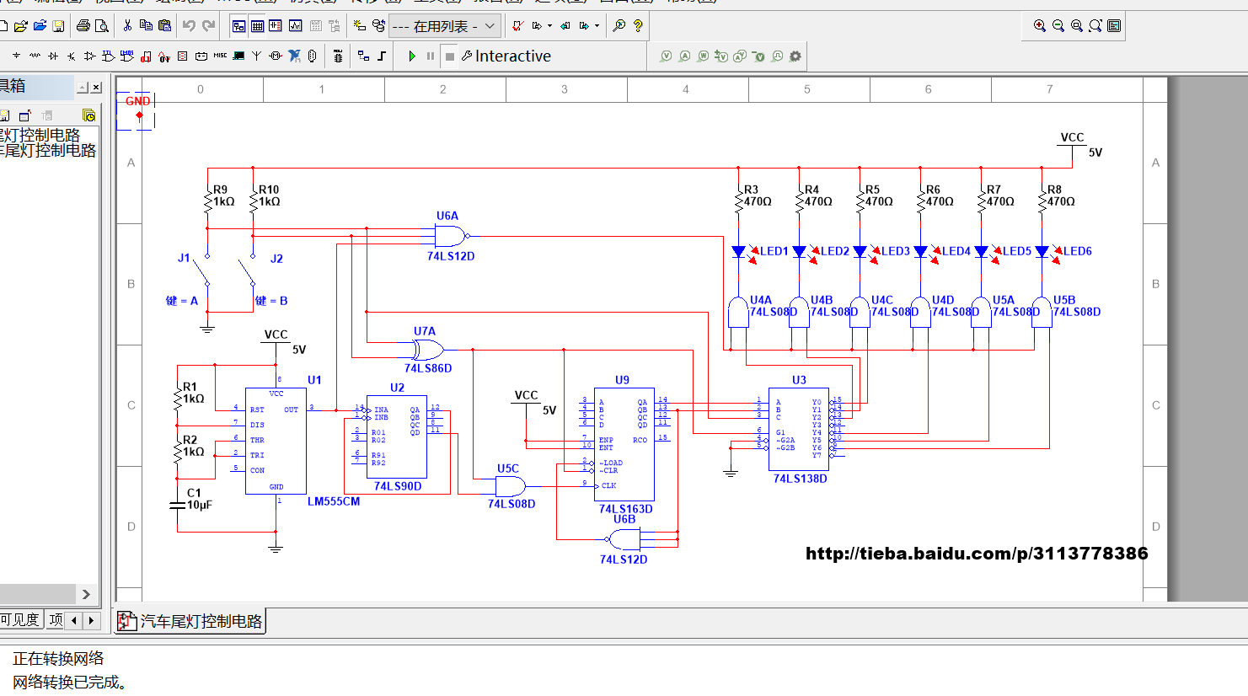Toggle switch J1 in the circuit
This screenshot has height=696, width=1248.
200,270
